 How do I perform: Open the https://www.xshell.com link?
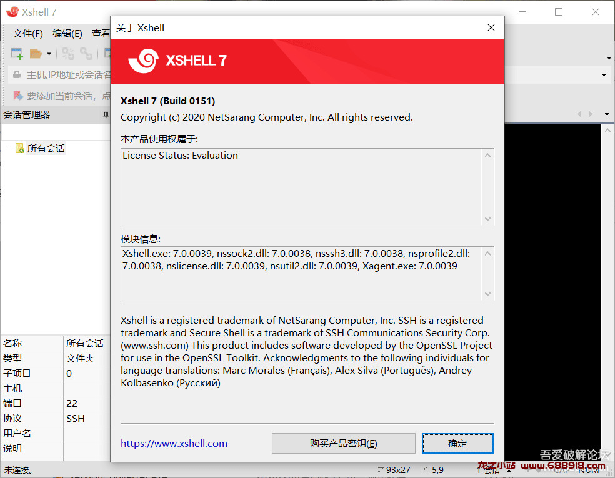174,444
